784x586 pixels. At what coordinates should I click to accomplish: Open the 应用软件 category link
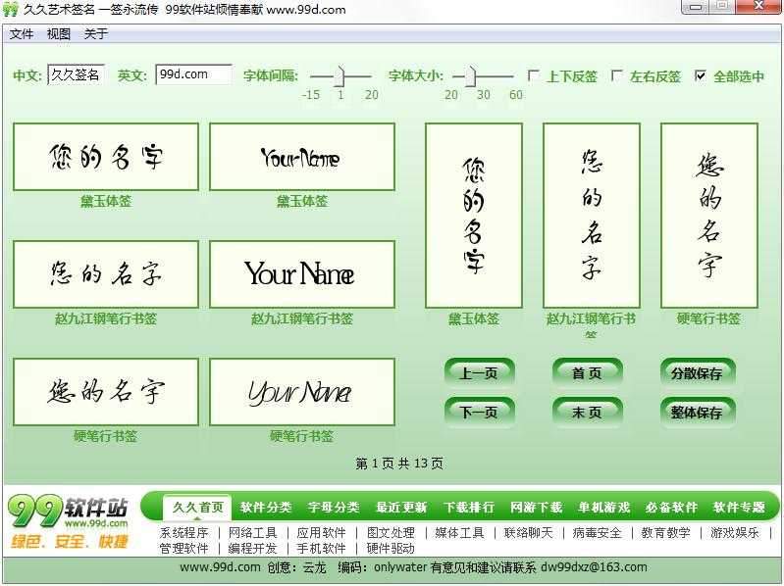(322, 532)
